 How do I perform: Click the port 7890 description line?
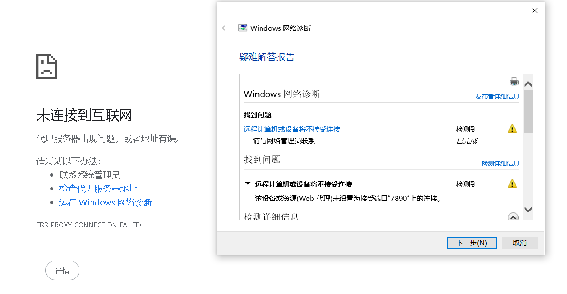coord(348,199)
